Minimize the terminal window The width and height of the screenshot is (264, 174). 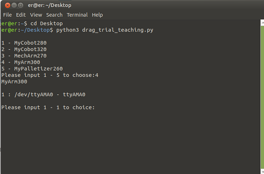tap(14, 5)
